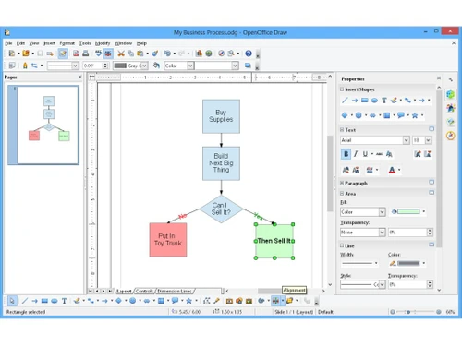Toggle Underline in the Properties sidebar
This screenshot has height=346, width=462.
(x=365, y=154)
